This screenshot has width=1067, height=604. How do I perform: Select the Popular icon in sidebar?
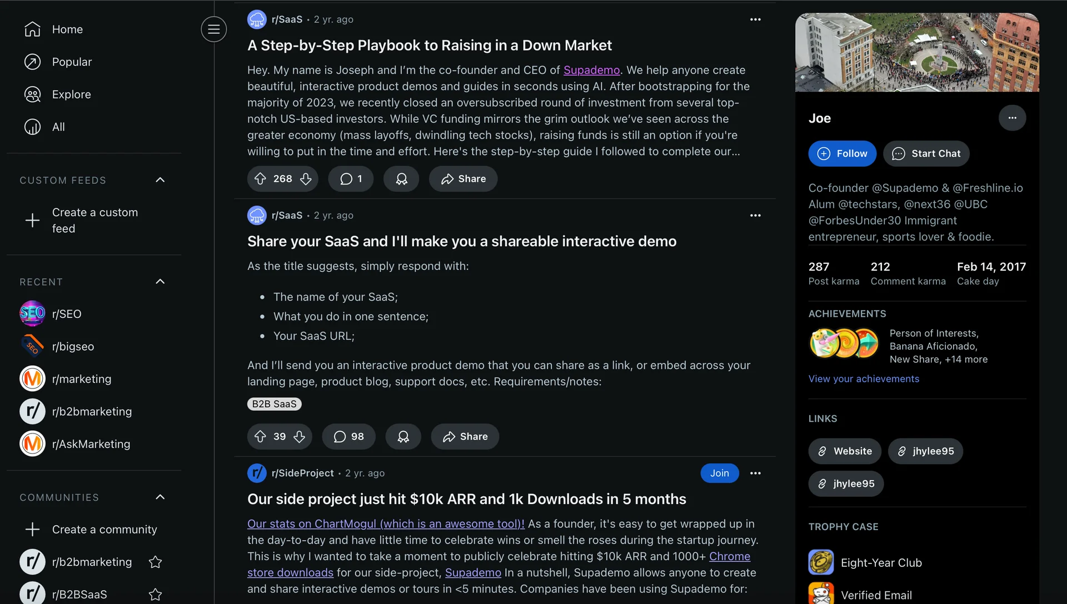pos(32,62)
